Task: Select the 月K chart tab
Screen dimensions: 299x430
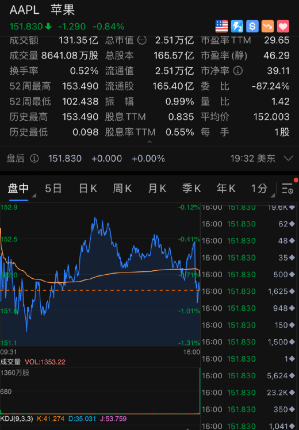Action: point(157,189)
